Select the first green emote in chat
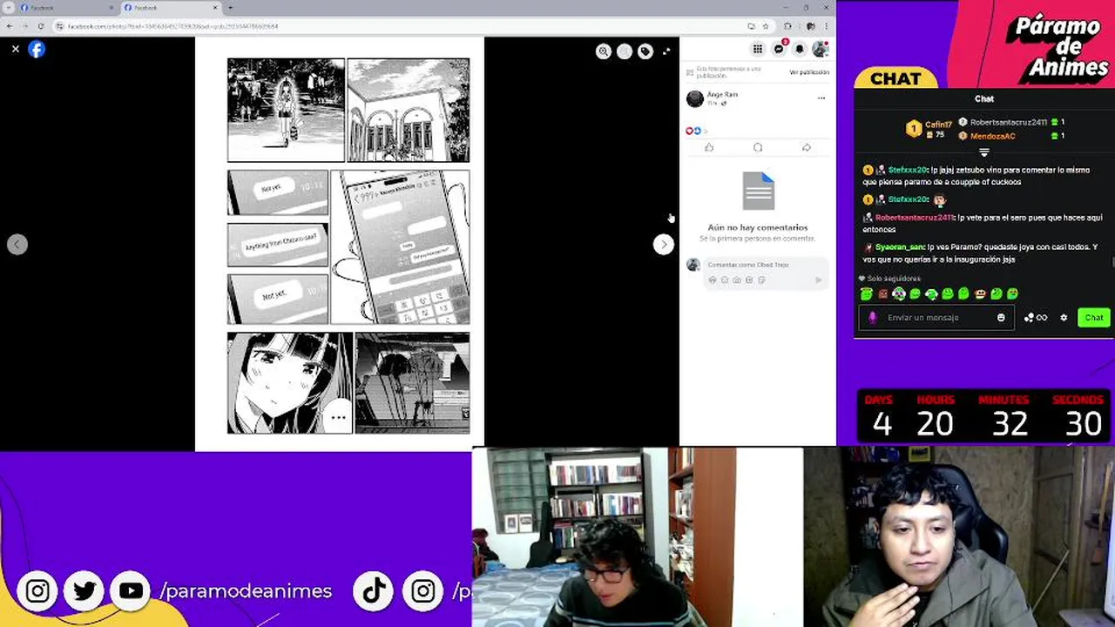The height and width of the screenshot is (627, 1115). [867, 294]
